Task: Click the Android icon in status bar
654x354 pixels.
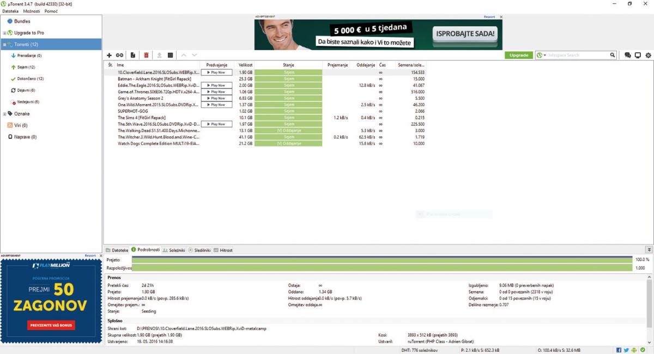Action: [x=634, y=350]
